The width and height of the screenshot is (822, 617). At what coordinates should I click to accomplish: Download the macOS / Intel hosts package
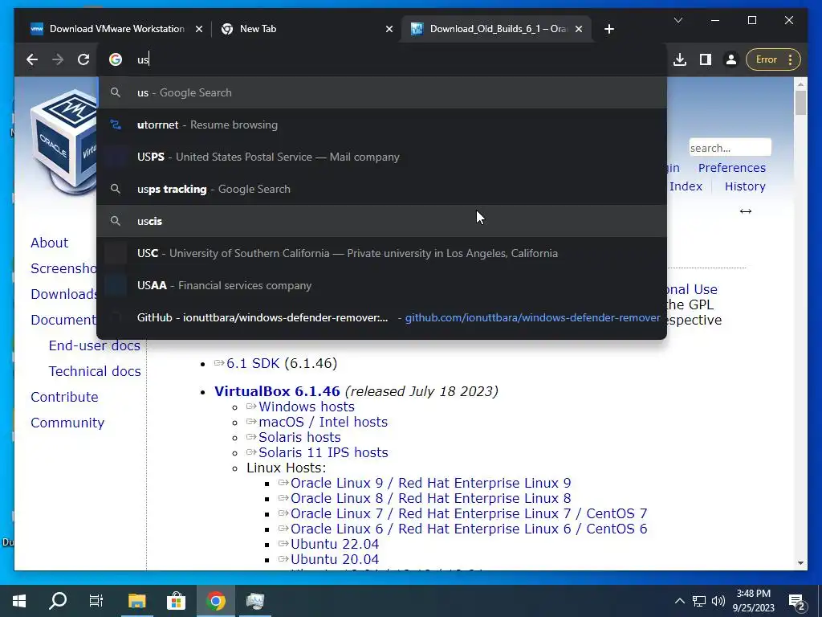pos(323,422)
